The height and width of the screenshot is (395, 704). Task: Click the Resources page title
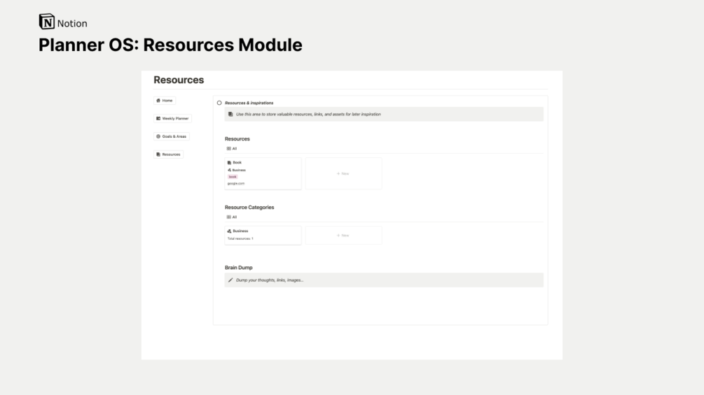pos(179,80)
